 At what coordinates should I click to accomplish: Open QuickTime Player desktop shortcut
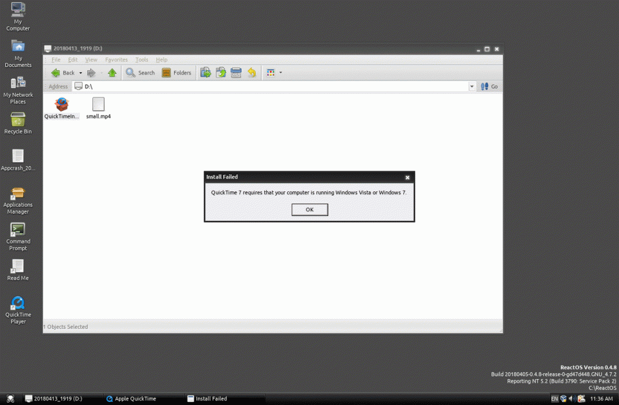click(x=18, y=310)
